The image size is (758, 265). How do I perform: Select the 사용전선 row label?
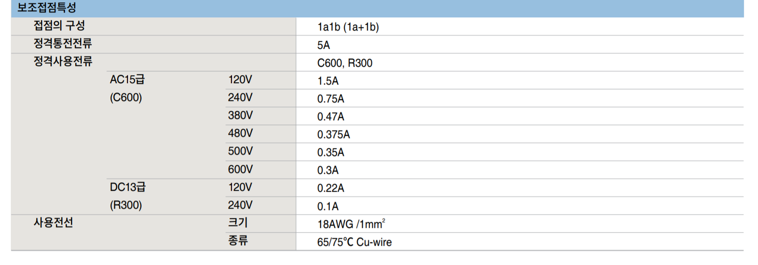pyautogui.click(x=53, y=223)
